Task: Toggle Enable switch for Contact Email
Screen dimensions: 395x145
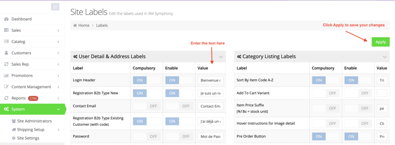Action: tap(179, 106)
